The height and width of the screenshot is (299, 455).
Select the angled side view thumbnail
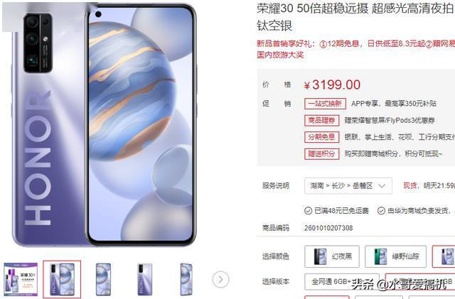click(186, 279)
